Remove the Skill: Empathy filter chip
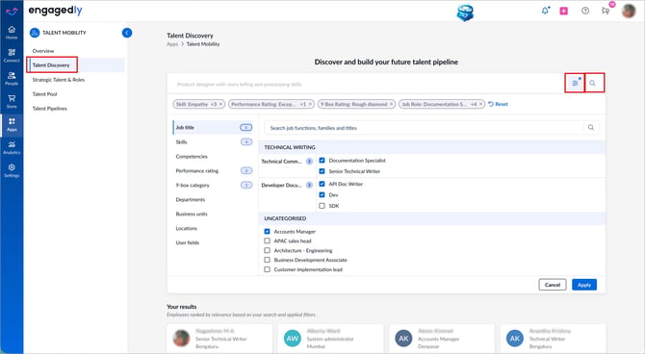 pos(220,105)
